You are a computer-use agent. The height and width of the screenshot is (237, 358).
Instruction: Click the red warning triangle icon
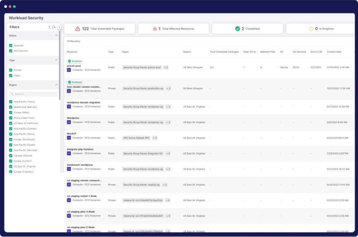pos(77,29)
